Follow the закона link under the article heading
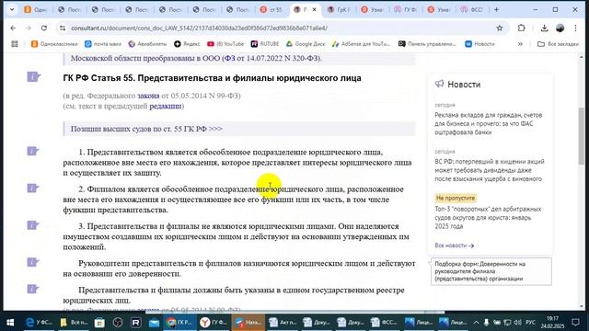This screenshot has width=589, height=331. click(148, 96)
